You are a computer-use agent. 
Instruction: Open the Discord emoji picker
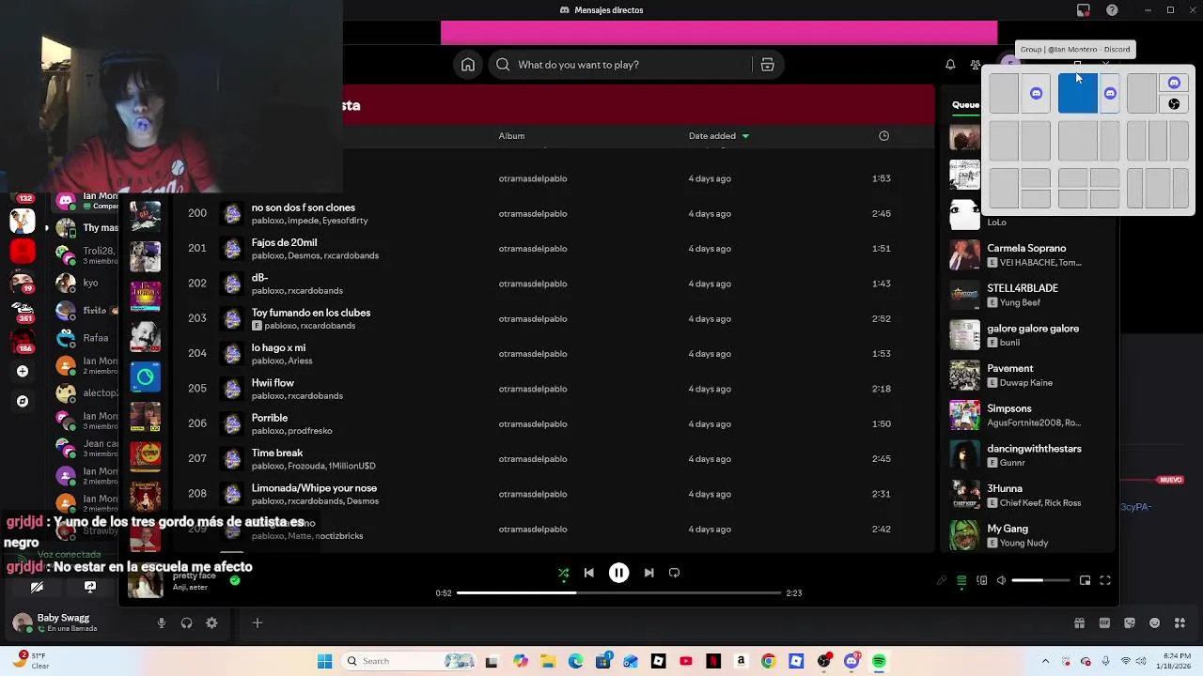[1154, 622]
